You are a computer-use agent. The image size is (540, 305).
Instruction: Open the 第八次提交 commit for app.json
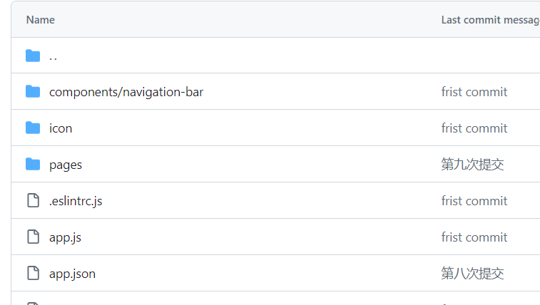point(472,274)
